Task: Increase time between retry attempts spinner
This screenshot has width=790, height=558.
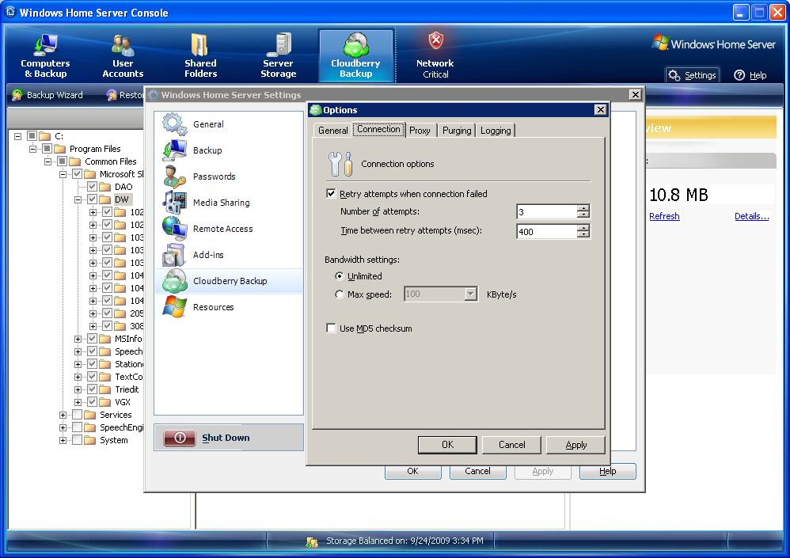Action: (x=583, y=228)
